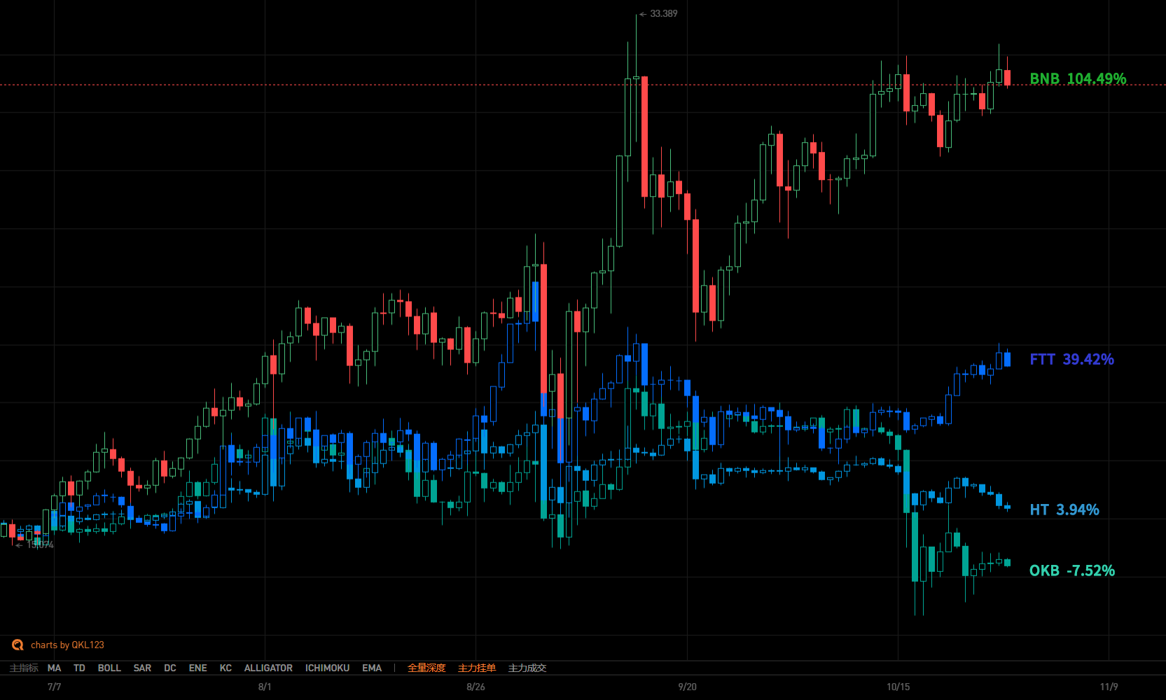Turn on BOLL bands indicator
This screenshot has width=1166, height=700.
point(109,668)
